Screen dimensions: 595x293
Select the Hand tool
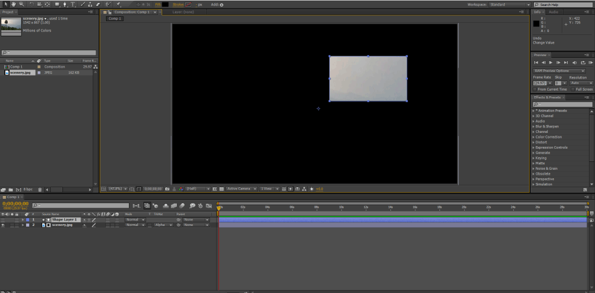tap(14, 5)
